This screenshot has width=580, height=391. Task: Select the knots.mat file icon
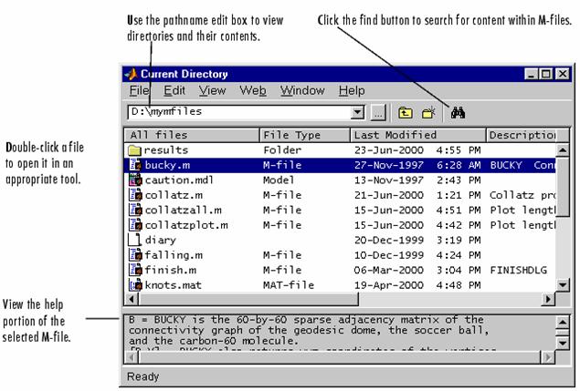coord(134,284)
